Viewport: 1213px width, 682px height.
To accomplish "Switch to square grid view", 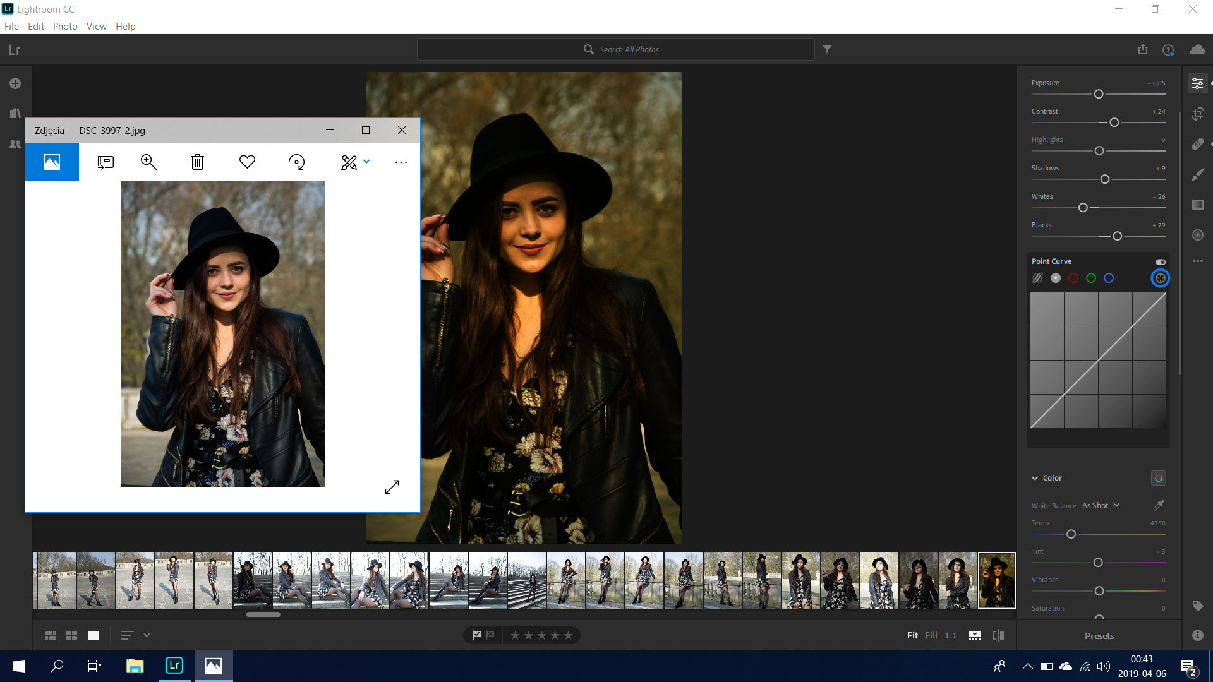I will click(71, 635).
